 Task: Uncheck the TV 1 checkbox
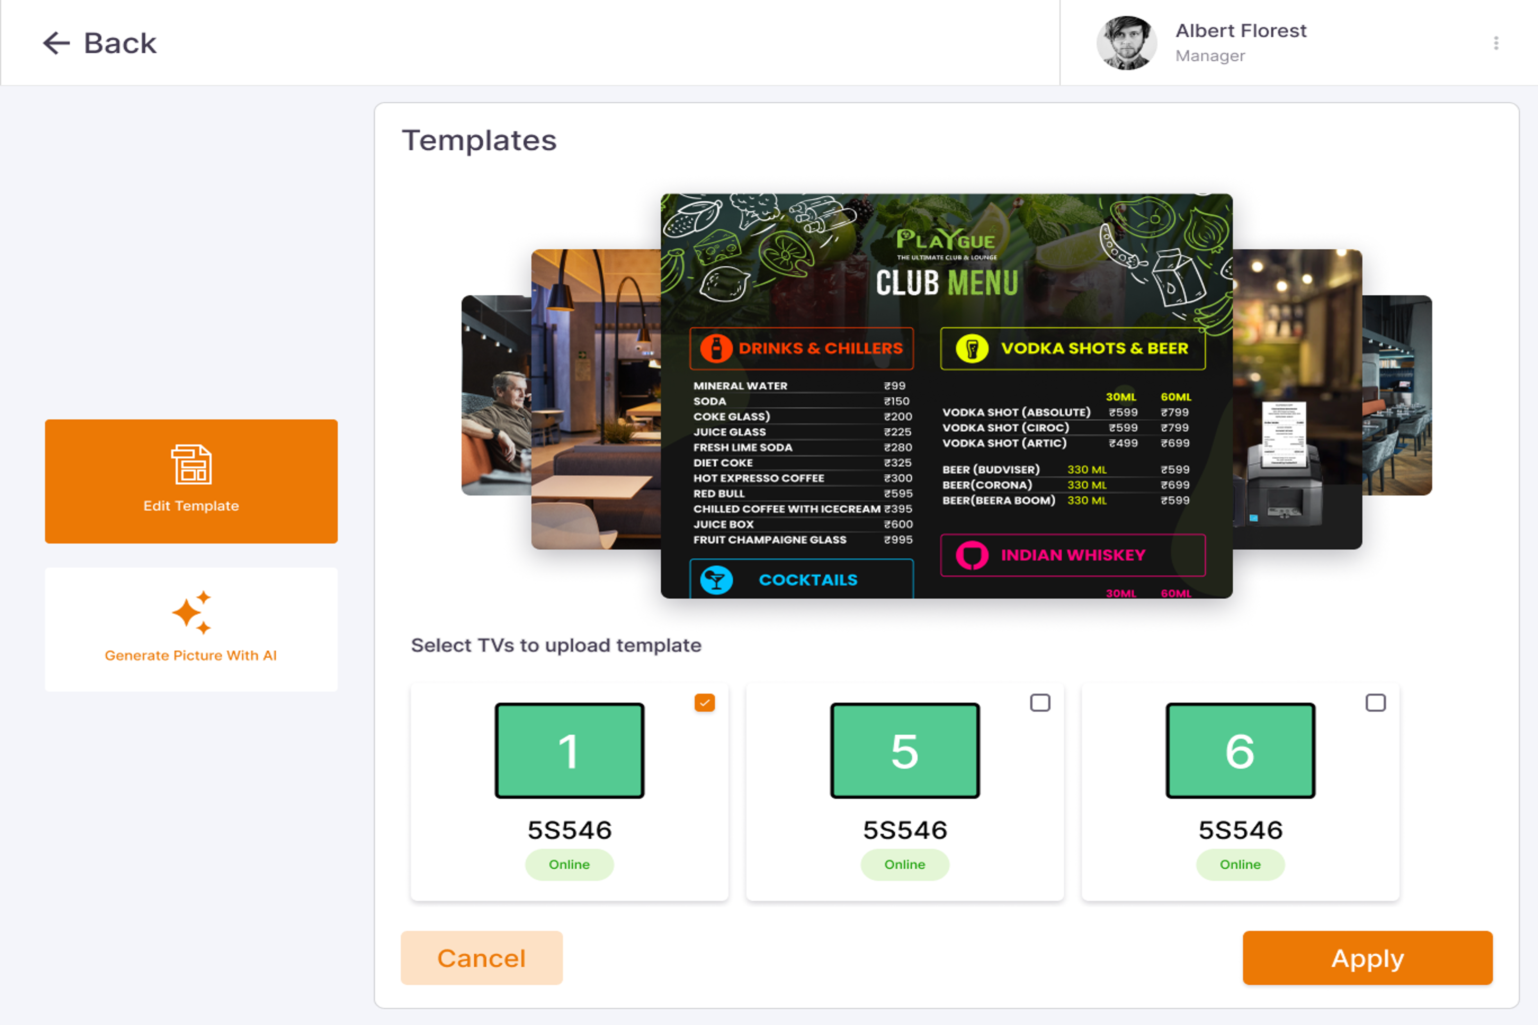coord(704,703)
